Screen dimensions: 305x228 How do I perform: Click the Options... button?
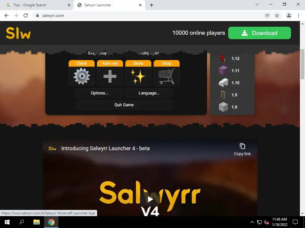click(x=99, y=93)
